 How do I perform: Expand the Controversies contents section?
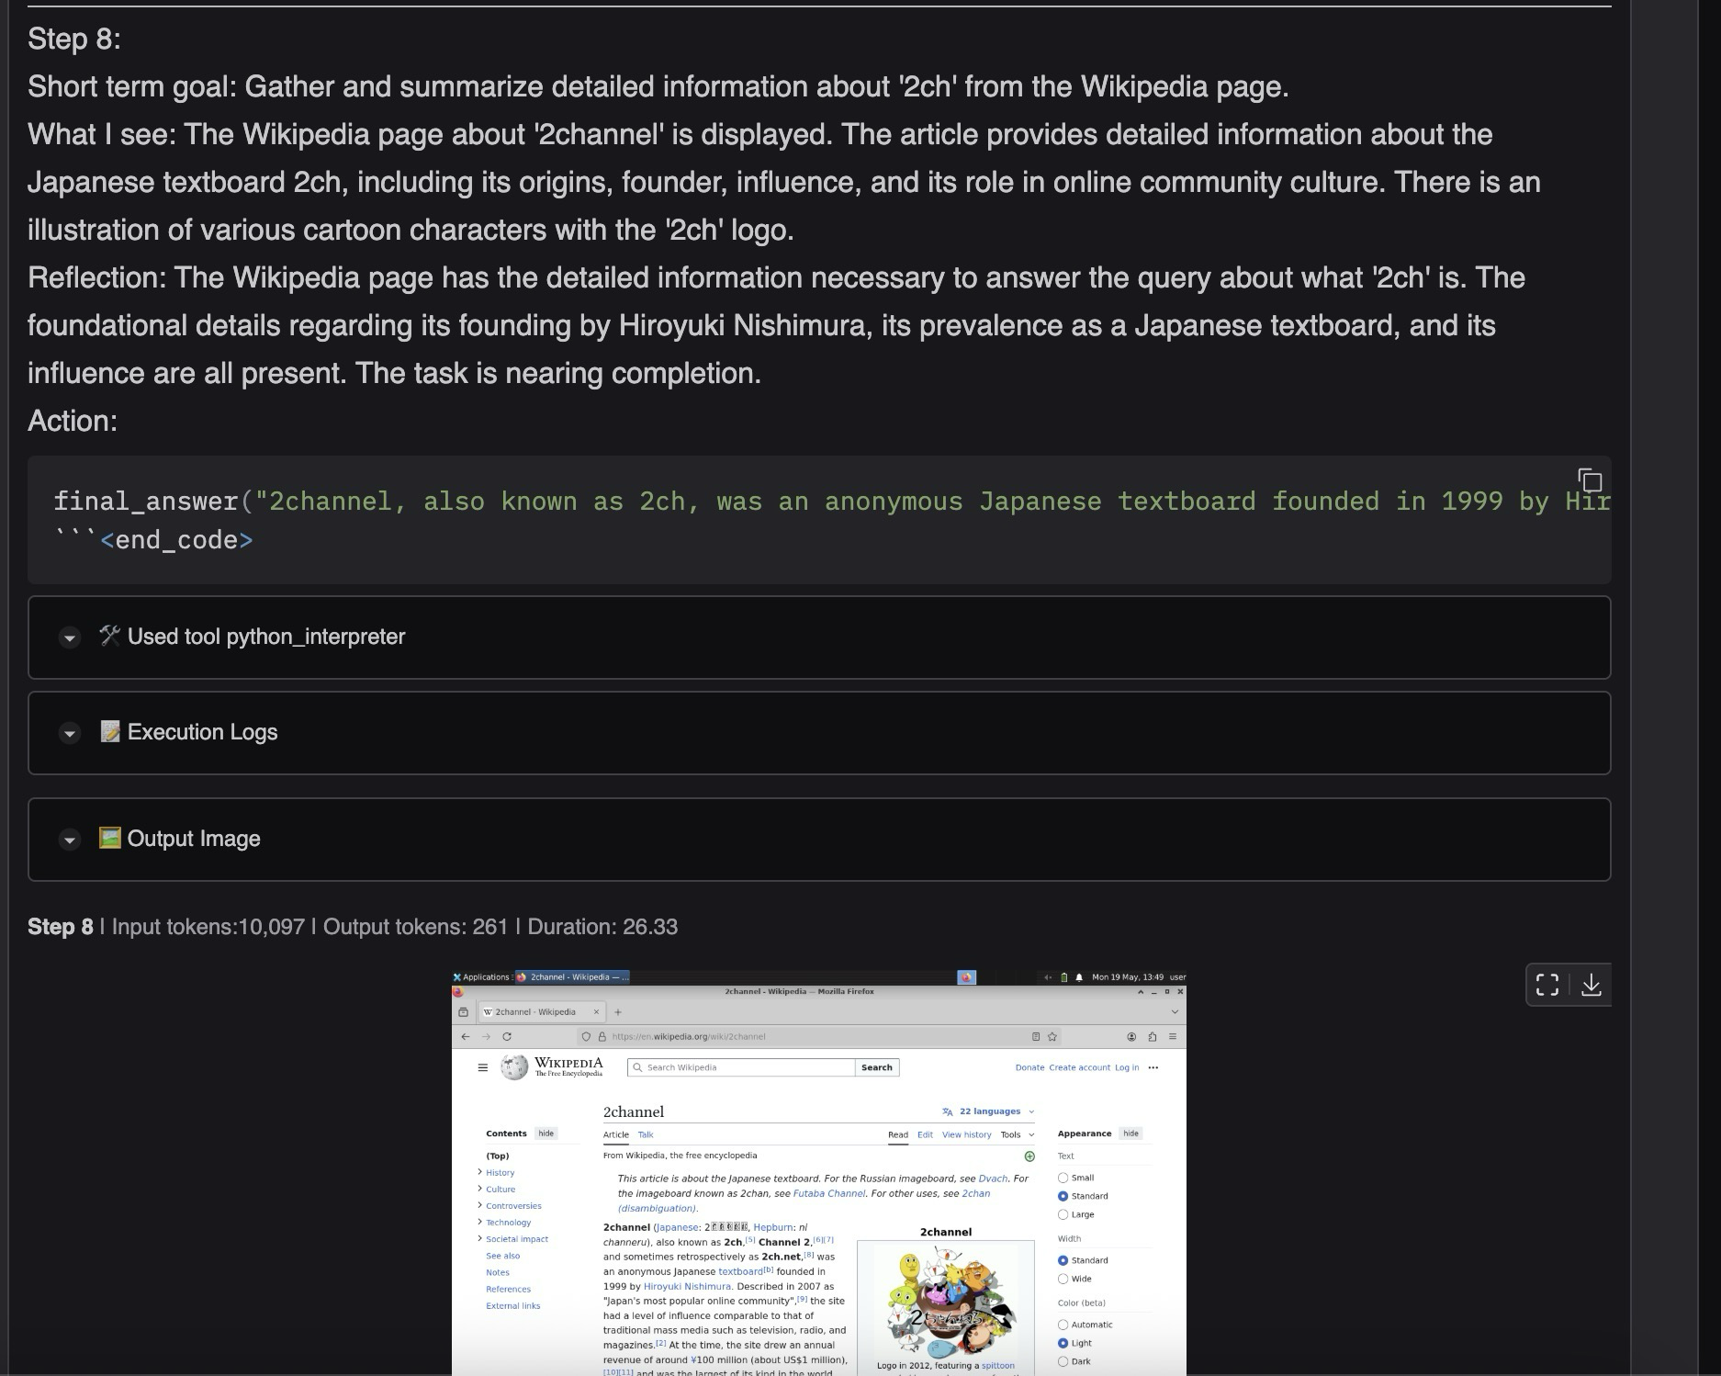click(479, 1205)
